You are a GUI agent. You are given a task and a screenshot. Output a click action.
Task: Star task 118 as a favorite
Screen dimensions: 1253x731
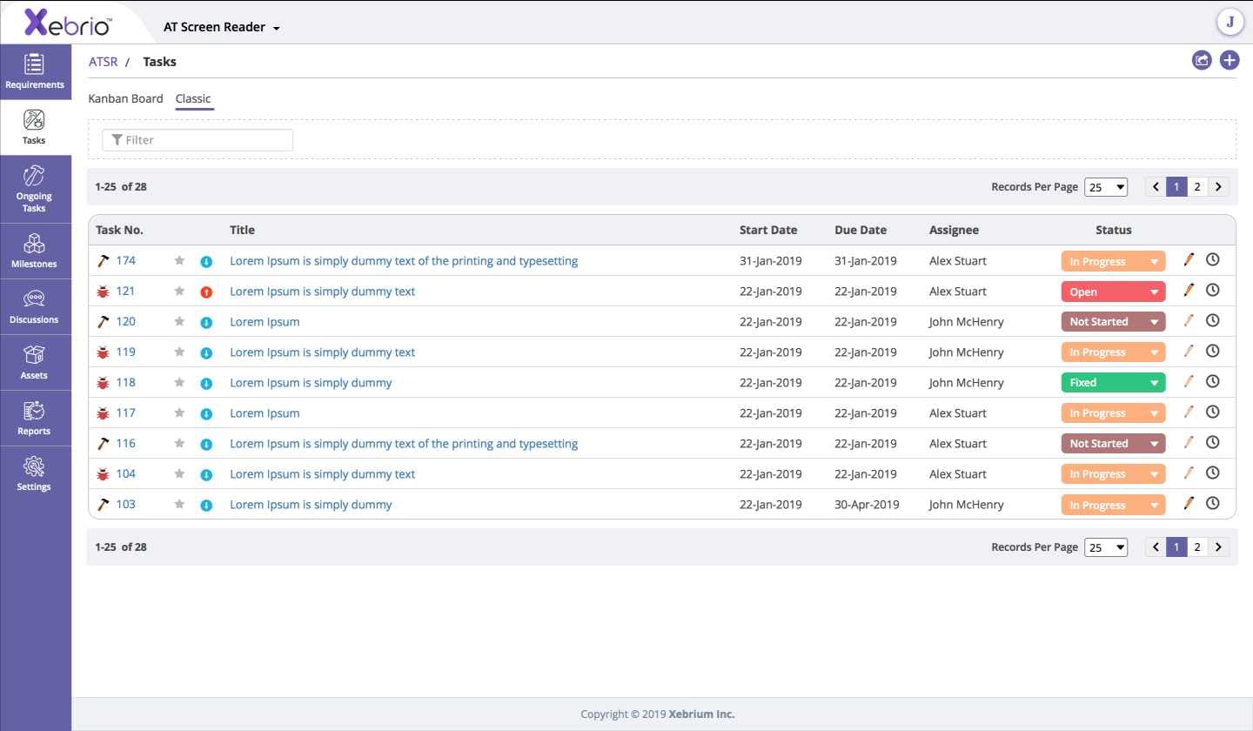[179, 382]
